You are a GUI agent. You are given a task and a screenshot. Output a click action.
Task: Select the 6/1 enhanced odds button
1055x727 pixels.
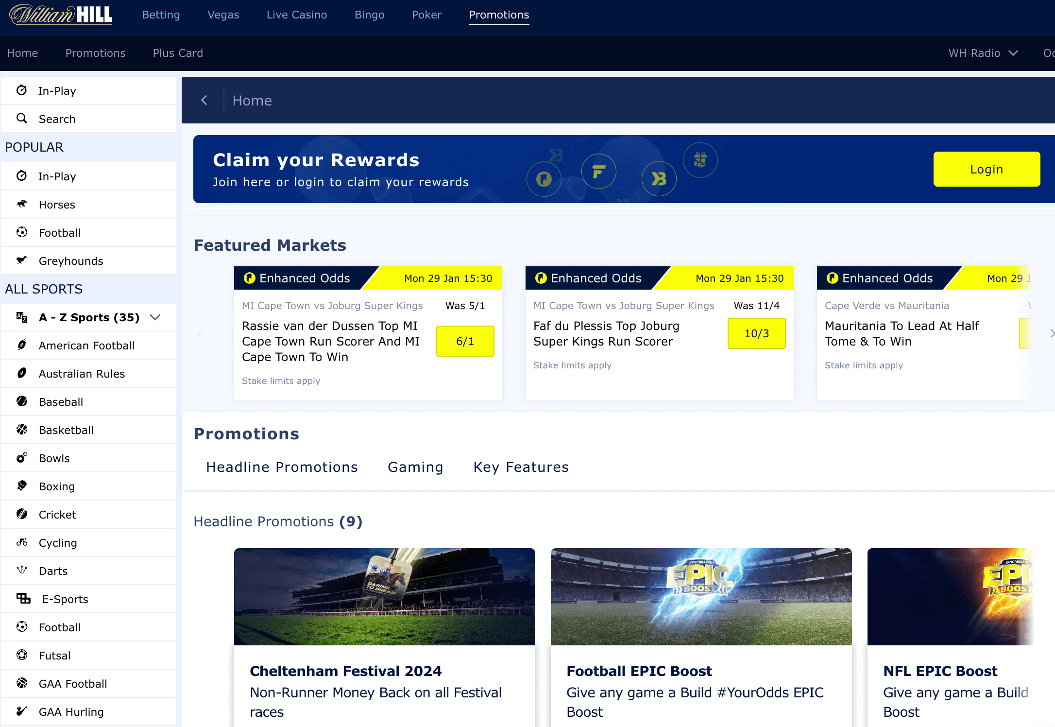coord(465,341)
